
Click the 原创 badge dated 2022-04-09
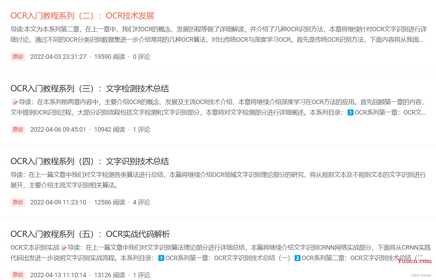(18, 202)
